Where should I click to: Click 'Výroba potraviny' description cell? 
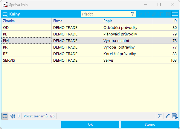coord(127,47)
